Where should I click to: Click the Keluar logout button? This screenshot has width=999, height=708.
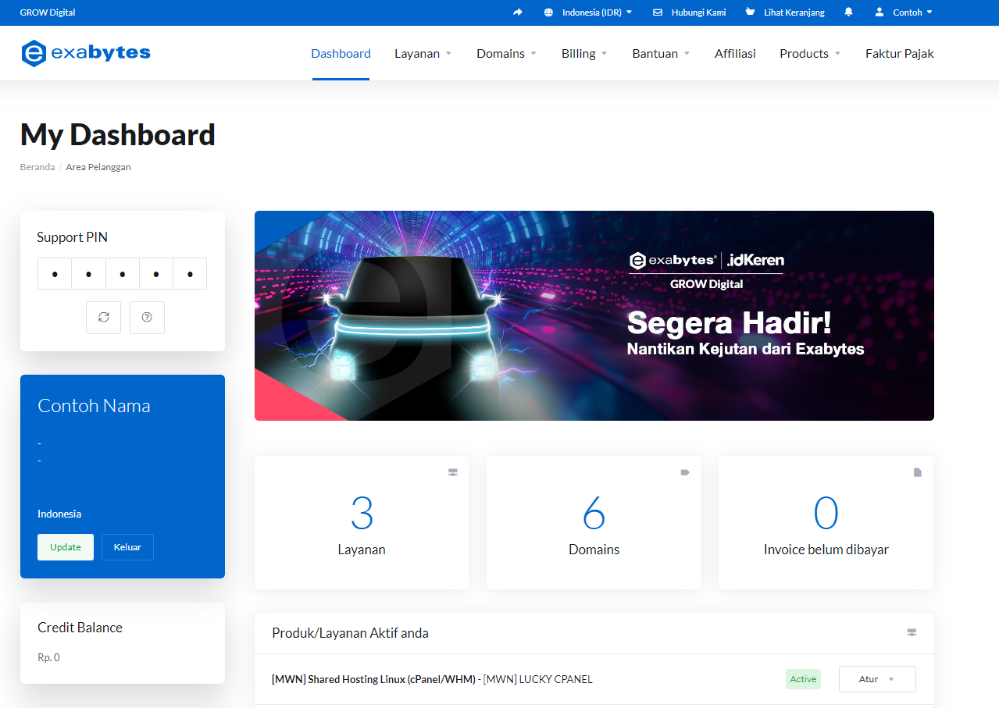[x=127, y=547]
